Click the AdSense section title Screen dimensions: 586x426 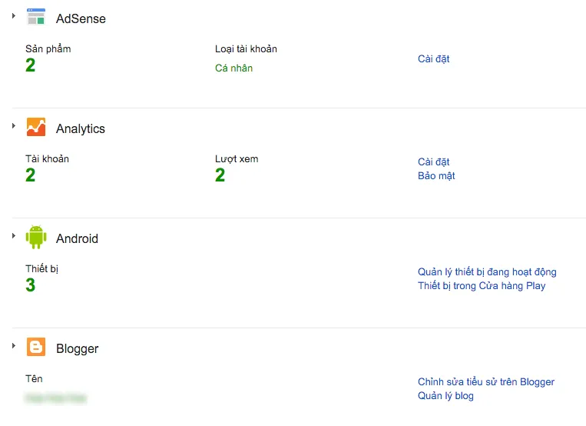[x=81, y=18]
